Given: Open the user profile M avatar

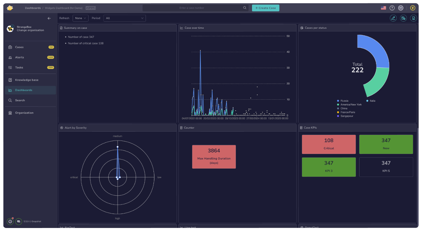Looking at the screenshot, I should (400, 8).
